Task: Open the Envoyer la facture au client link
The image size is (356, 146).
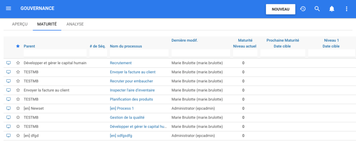Action: click(132, 72)
